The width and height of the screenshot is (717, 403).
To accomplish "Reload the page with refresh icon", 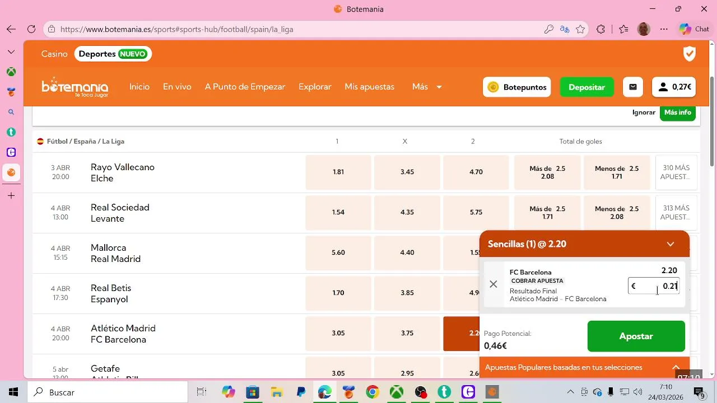I will (31, 29).
